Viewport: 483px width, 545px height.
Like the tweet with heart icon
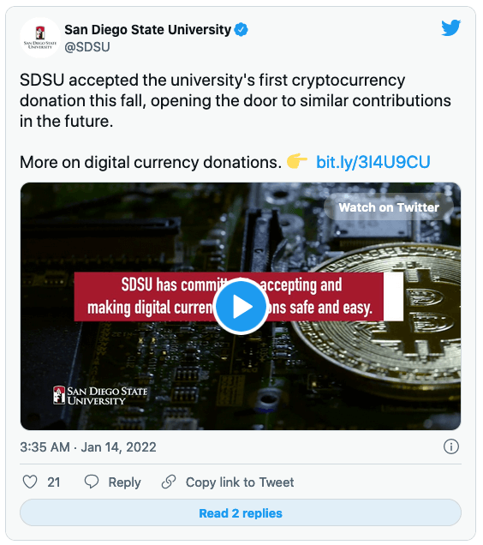(30, 482)
